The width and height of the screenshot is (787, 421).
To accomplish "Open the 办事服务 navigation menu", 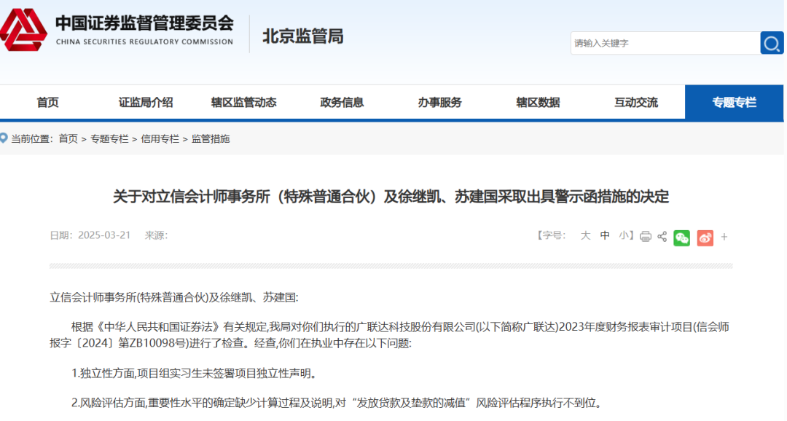I will point(439,103).
